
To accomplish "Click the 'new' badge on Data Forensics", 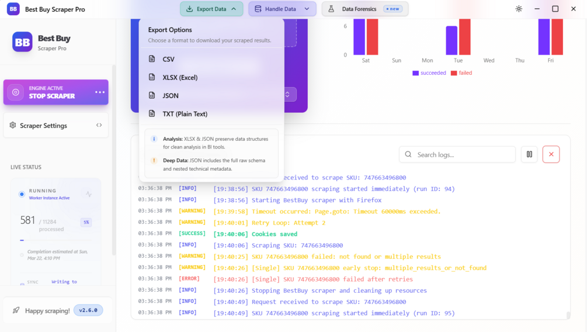I will pos(393,9).
